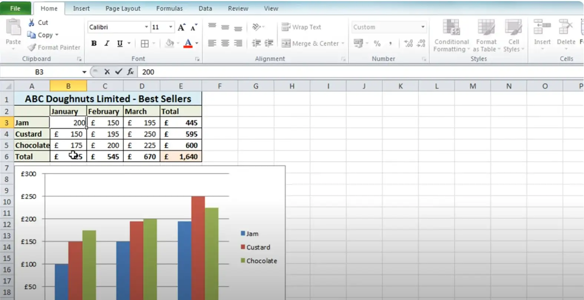This screenshot has height=300, width=584.
Task: Select the Total cell showing 1,640
Action: [181, 157]
